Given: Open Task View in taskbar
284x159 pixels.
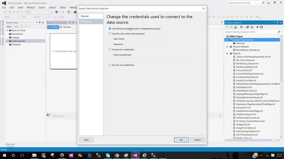Looking at the screenshot, I should point(22,155).
